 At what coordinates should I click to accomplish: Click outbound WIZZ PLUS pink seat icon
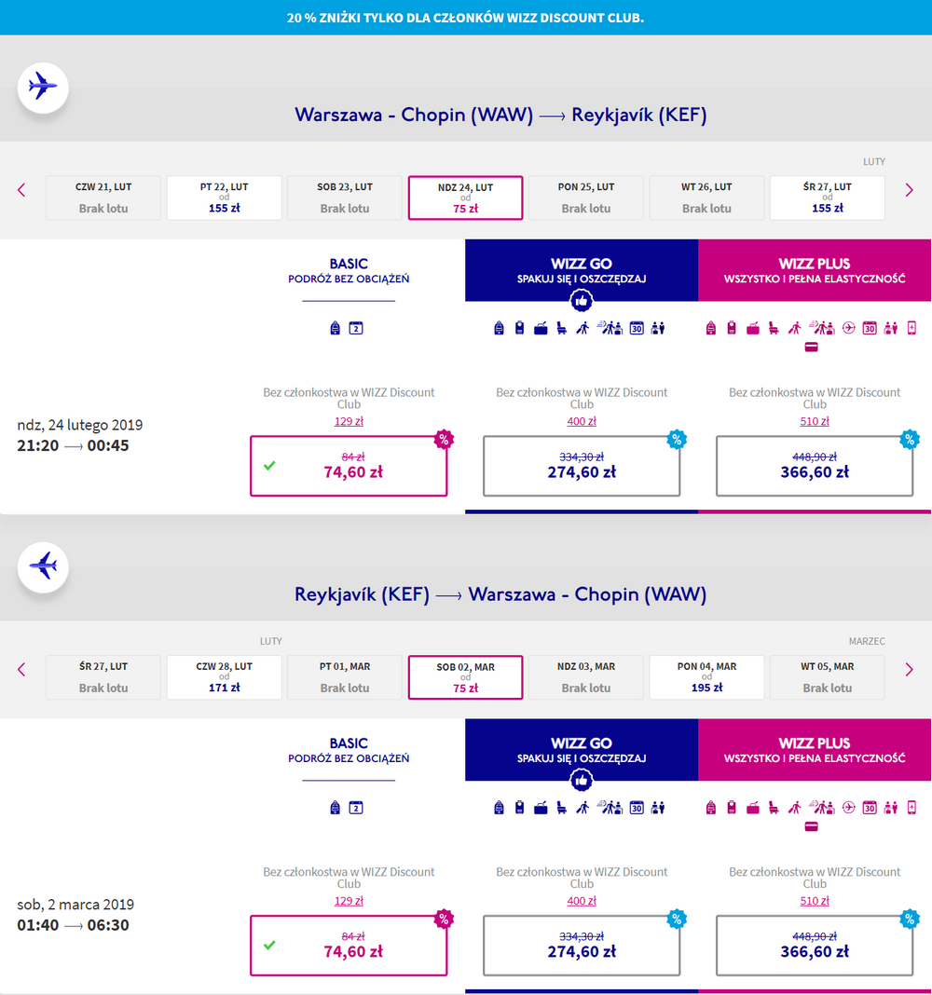pos(774,328)
